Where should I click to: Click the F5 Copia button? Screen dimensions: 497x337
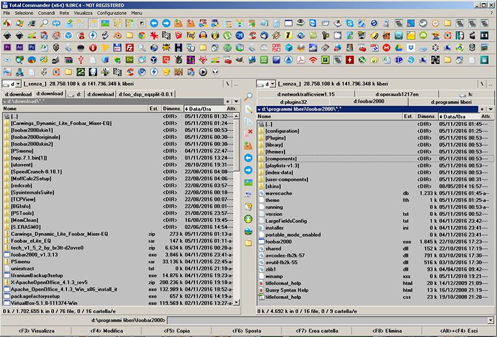(x=176, y=331)
